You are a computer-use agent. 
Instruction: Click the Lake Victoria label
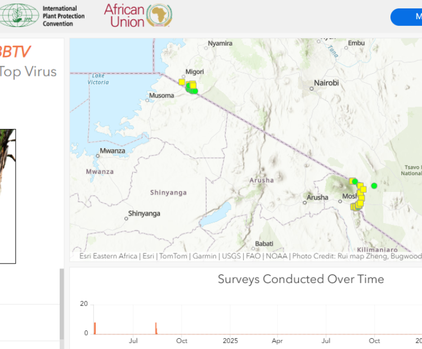[x=98, y=79]
